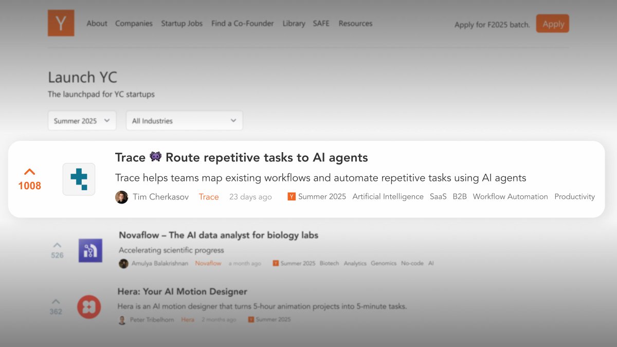
Task: Click the Summer 2025 tag on Hera
Action: [274, 320]
